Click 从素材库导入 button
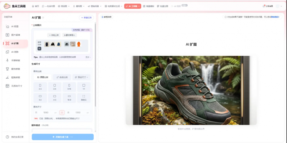287x143 pixels. click(x=70, y=35)
